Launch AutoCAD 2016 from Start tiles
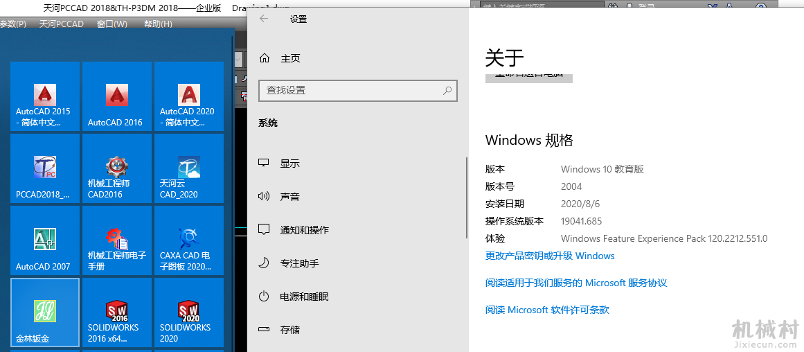This screenshot has height=352, width=804. tap(117, 96)
